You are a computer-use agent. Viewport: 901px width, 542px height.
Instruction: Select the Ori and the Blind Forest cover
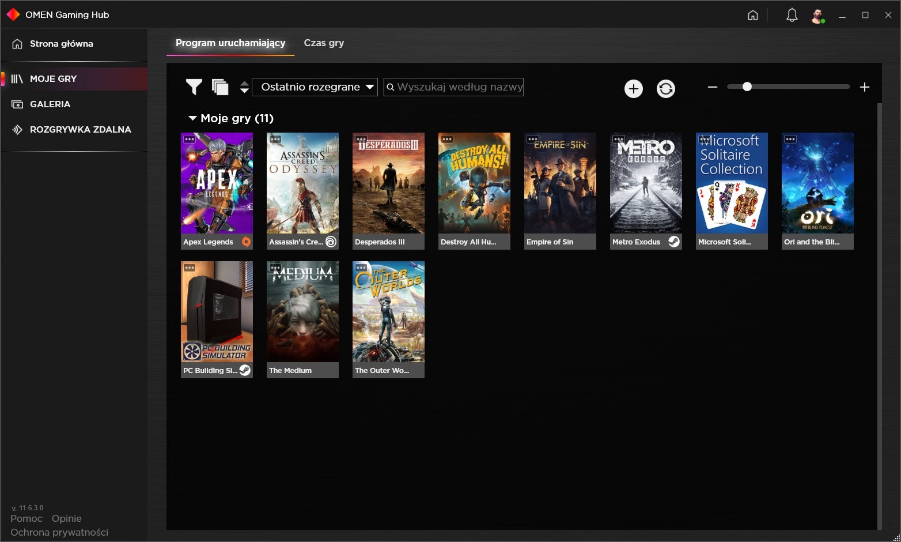click(817, 183)
